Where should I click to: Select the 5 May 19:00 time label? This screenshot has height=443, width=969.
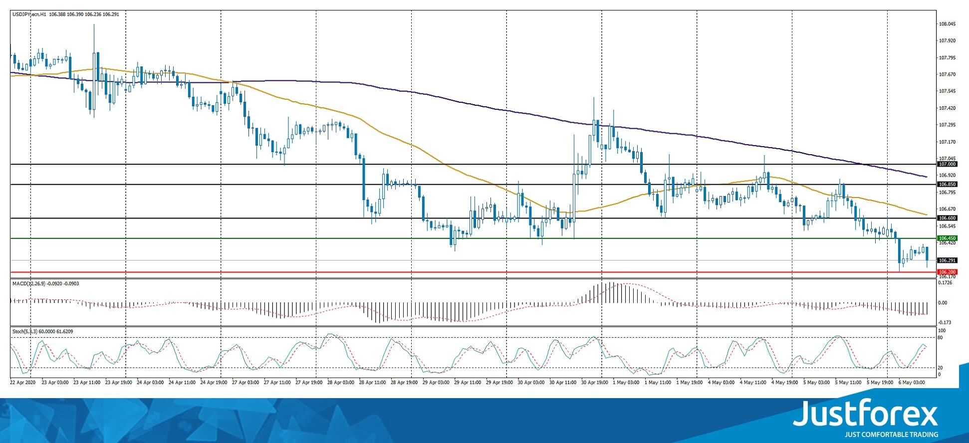pos(880,383)
